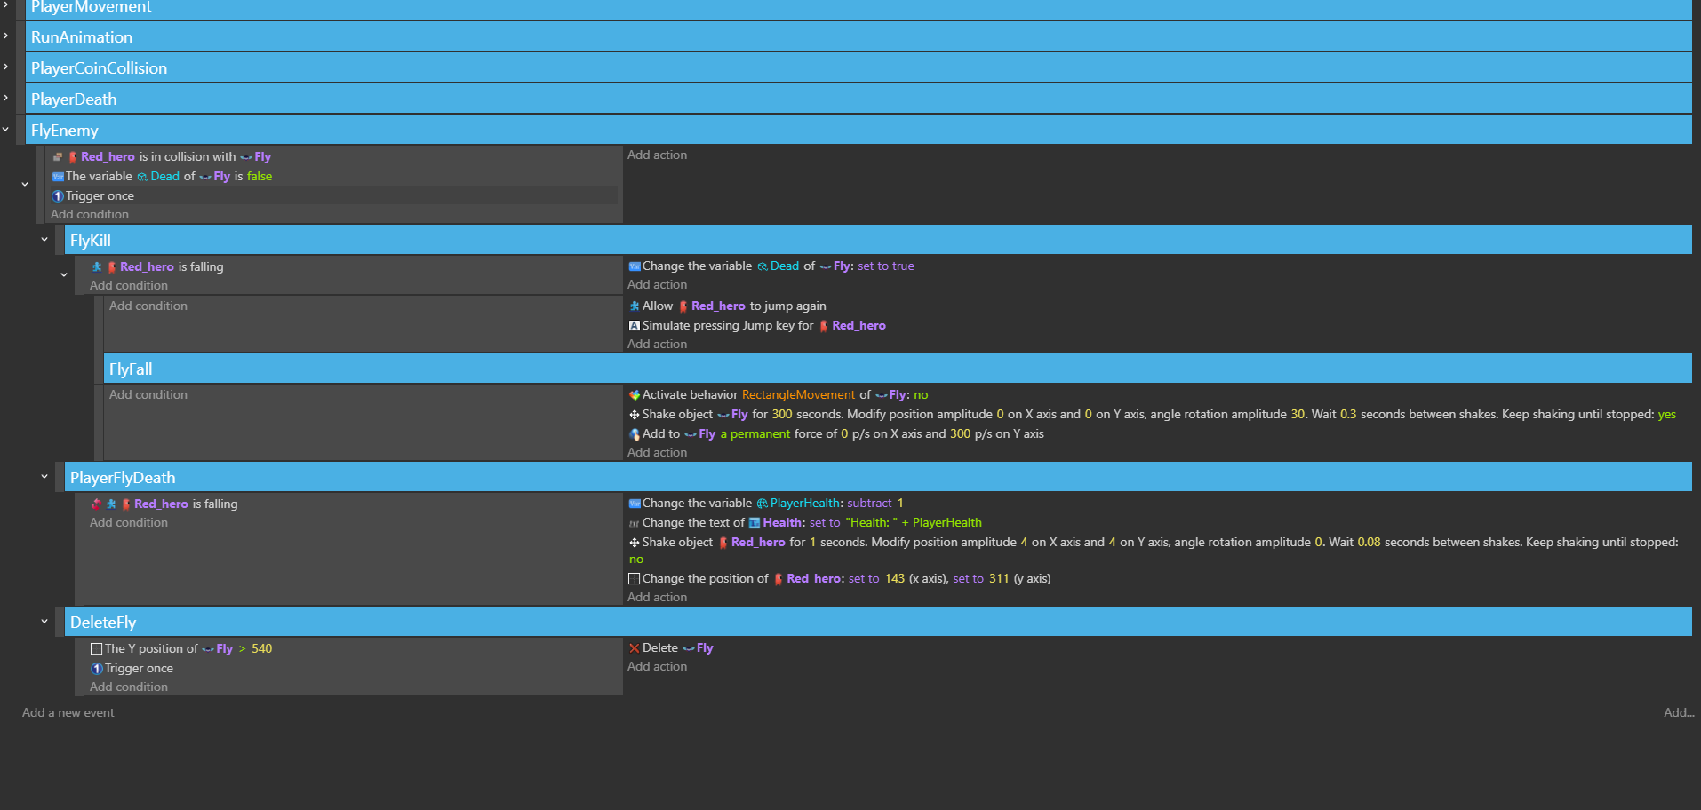Click the permanent force action icon
Image resolution: width=1701 pixels, height=810 pixels.
635,434
